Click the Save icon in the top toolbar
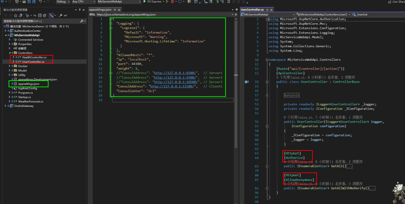 click(x=29, y=1)
